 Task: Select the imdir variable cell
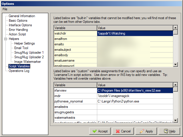75,96
